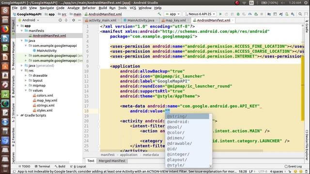
Task: Select @string/ completion suggestion
Action: coord(187,116)
